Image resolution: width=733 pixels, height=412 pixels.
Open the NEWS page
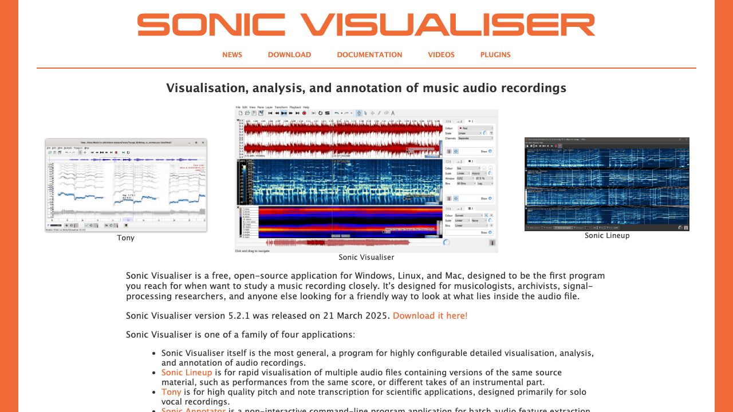coord(232,55)
